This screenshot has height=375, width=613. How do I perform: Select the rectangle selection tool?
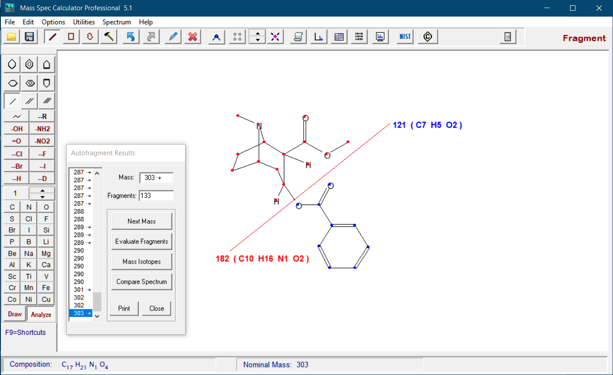pos(71,37)
